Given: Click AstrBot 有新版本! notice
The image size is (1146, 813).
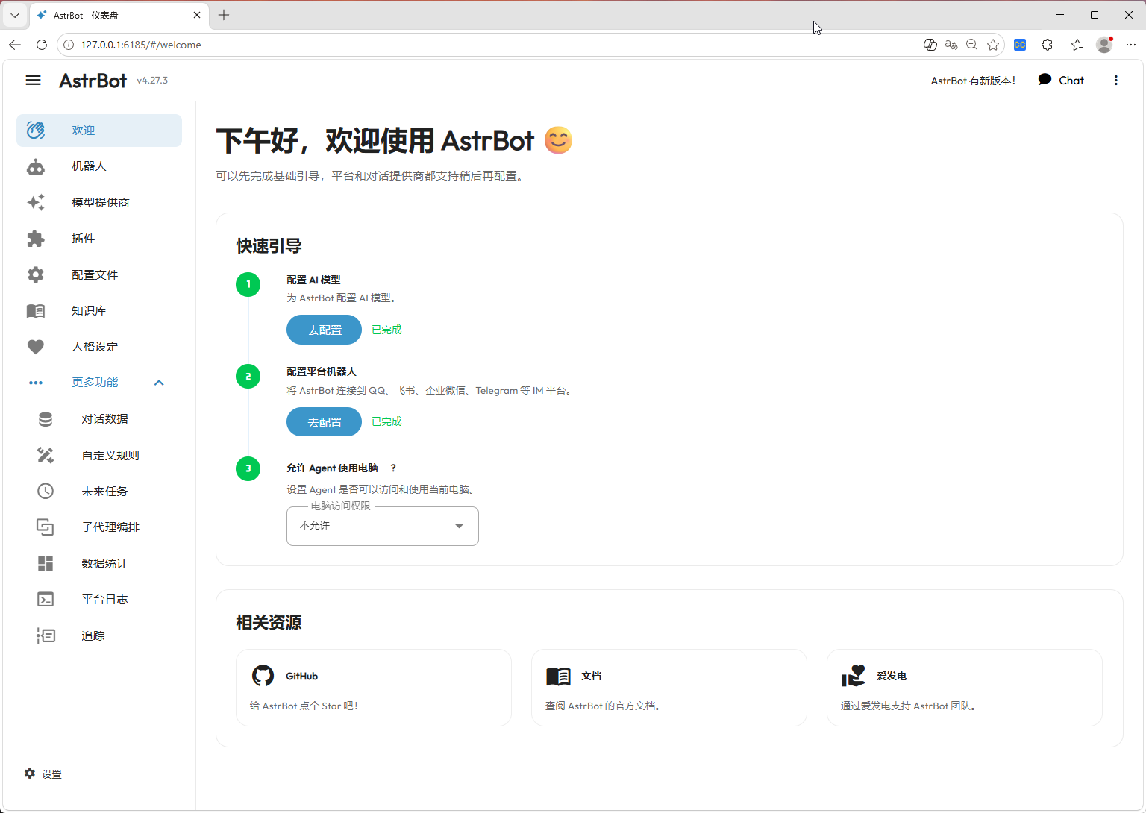Looking at the screenshot, I should [973, 81].
